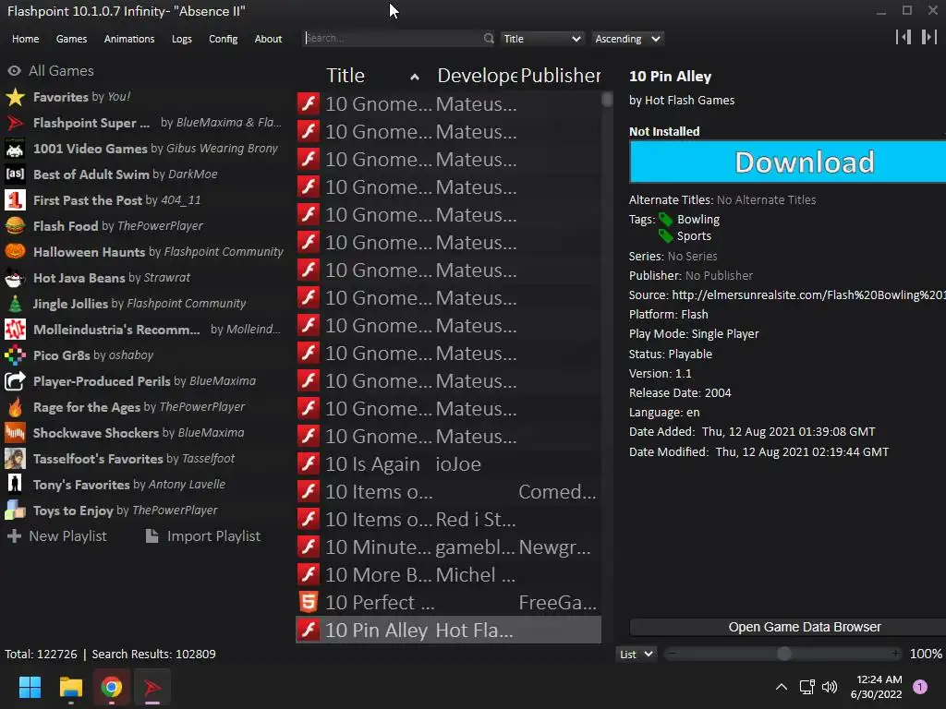Open Tony's Favorites playlist icon

(x=15, y=485)
